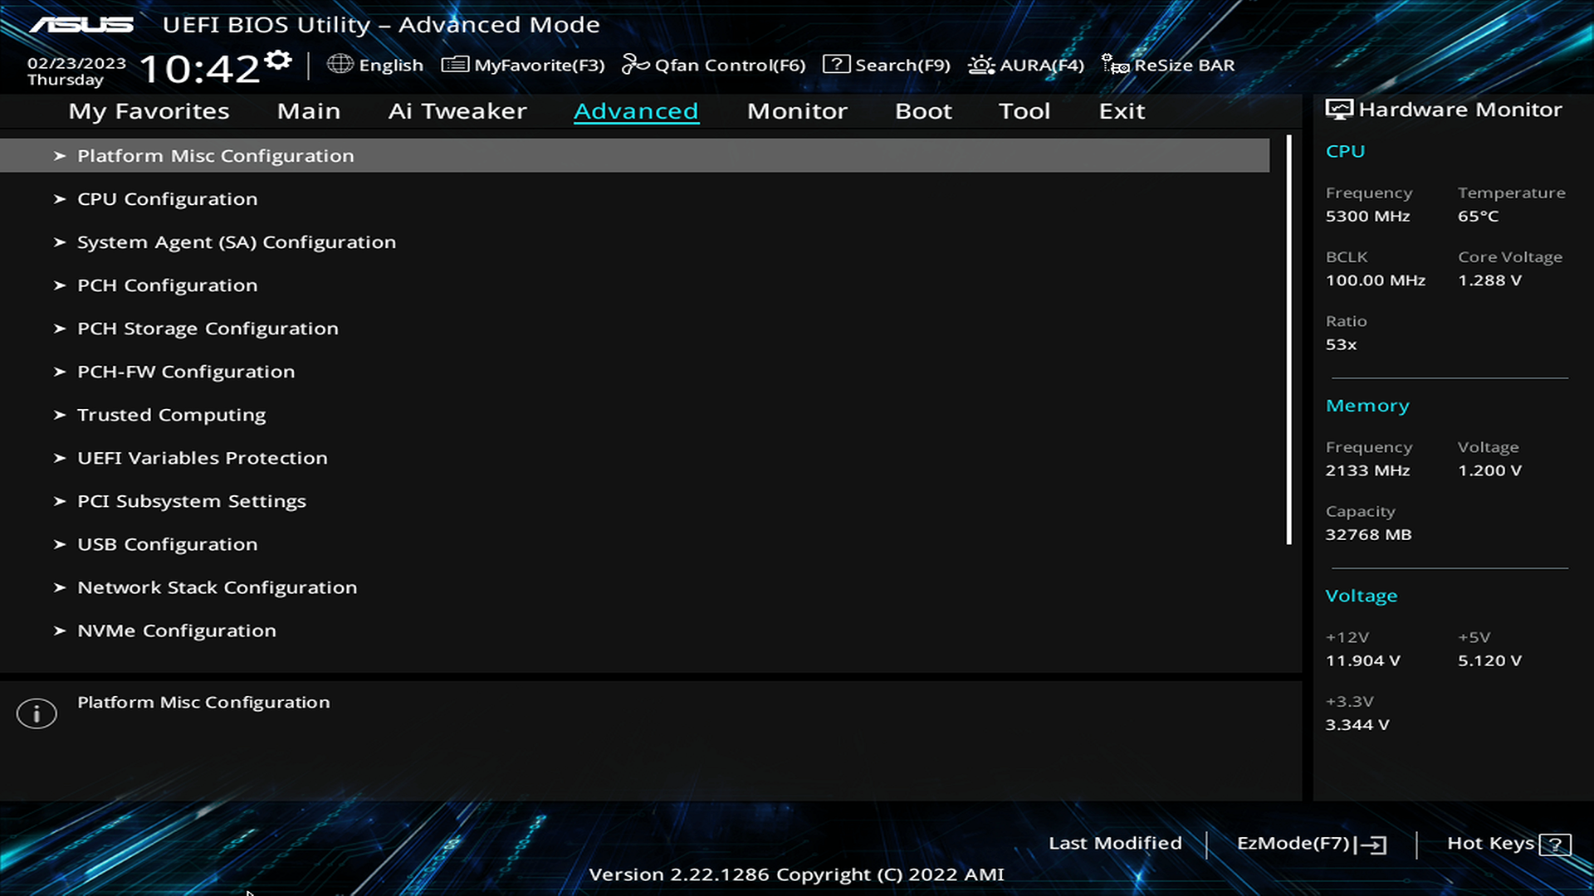Switch to the Boot tab
The height and width of the screenshot is (896, 1594).
tap(923, 111)
